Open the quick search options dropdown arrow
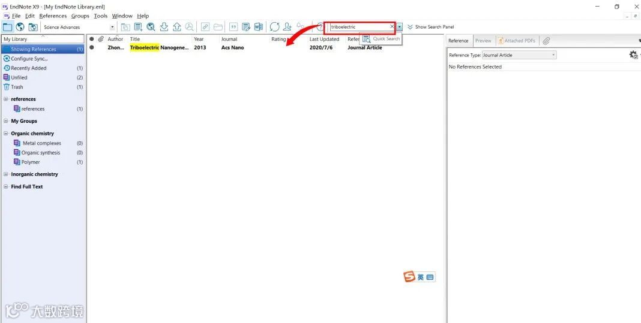Image resolution: width=641 pixels, height=323 pixels. 399,27
